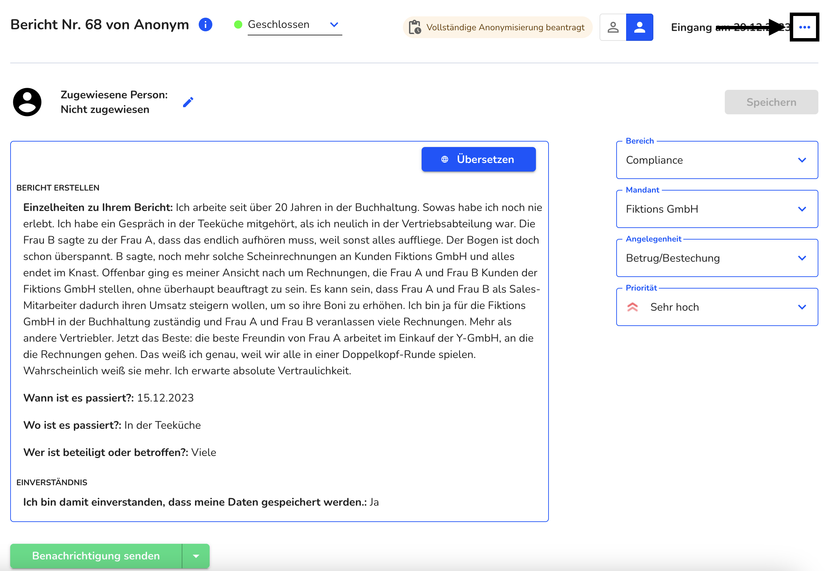Click the Eingang date label
833x571 pixels.
coord(731,27)
